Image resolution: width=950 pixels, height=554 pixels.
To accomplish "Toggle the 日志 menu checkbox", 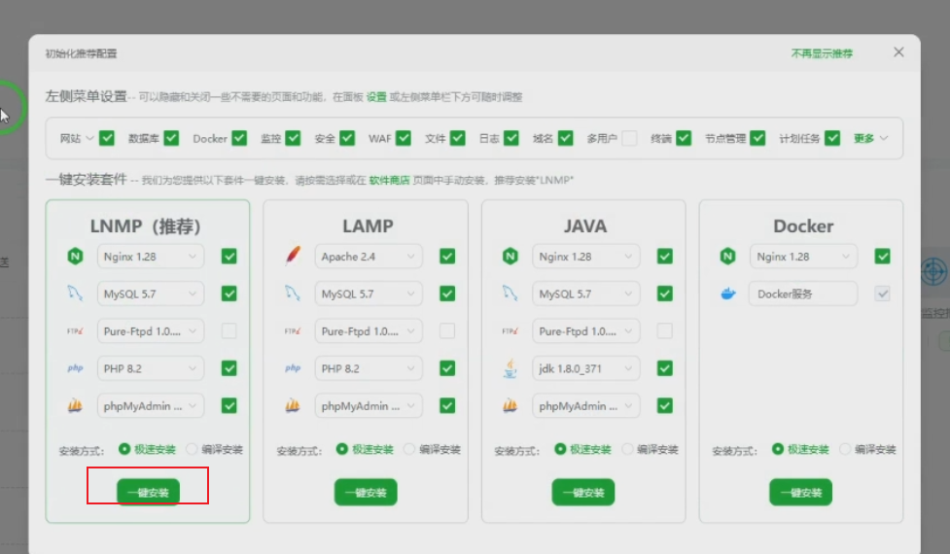I will pyautogui.click(x=511, y=138).
